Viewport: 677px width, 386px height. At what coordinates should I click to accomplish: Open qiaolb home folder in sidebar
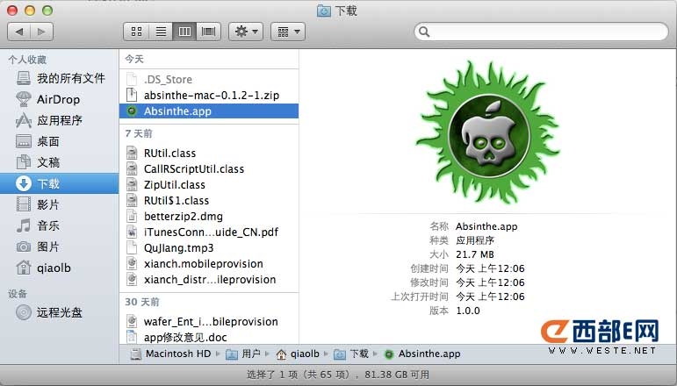pyautogui.click(x=59, y=268)
